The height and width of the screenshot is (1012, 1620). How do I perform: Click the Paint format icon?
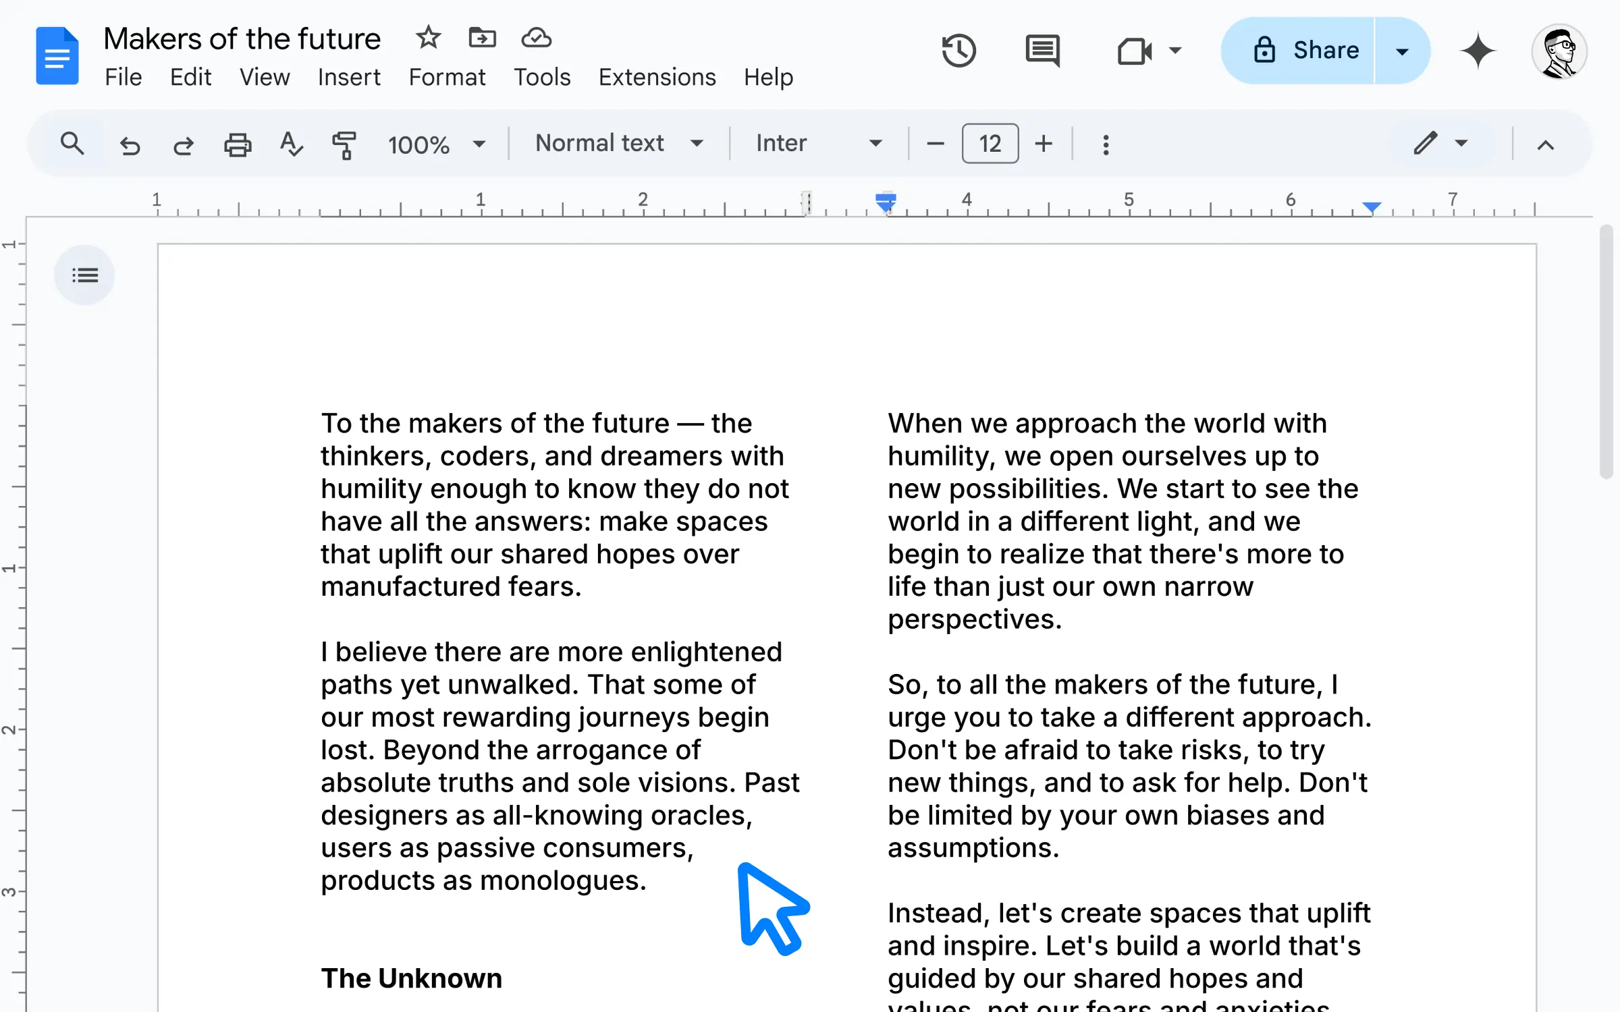345,142
